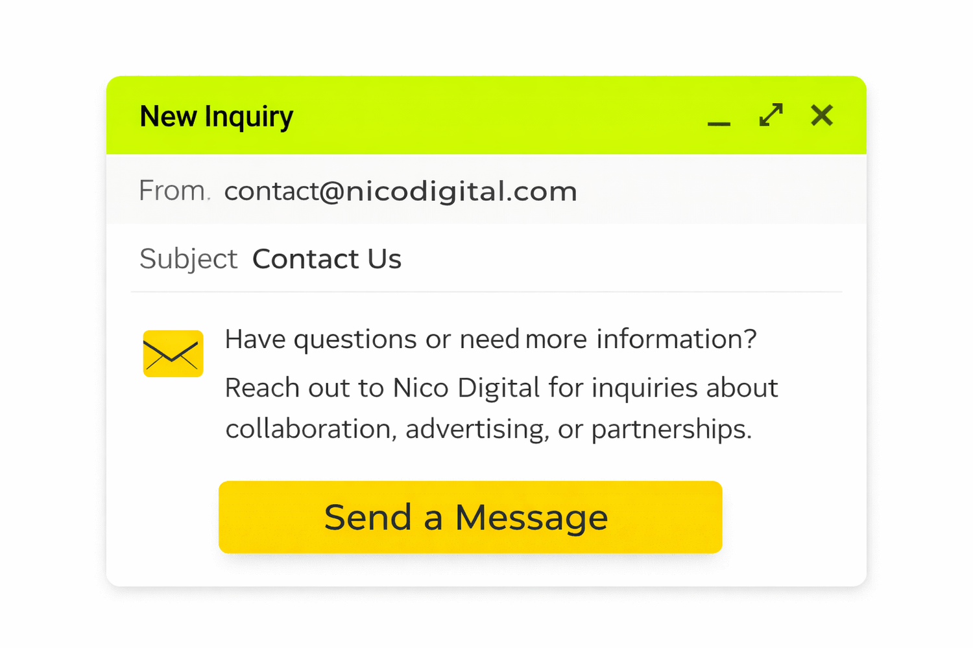The width and height of the screenshot is (973, 648).
Task: Click the New Inquiry window title
Action: point(216,117)
